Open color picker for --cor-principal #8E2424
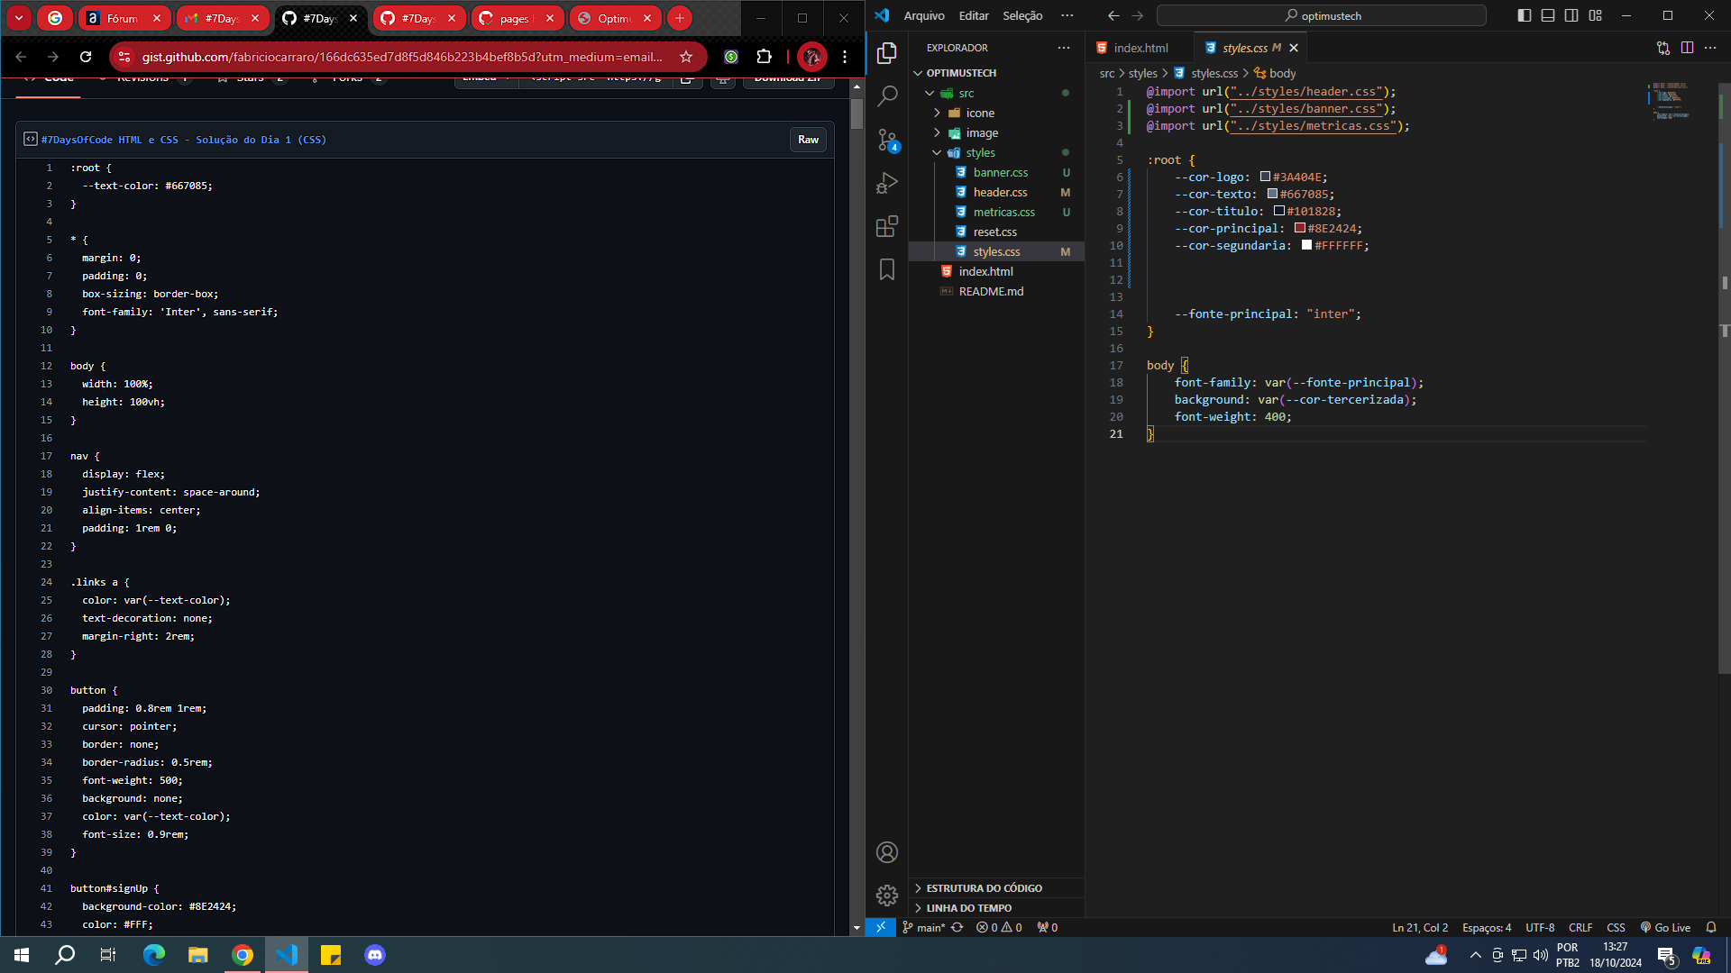The width and height of the screenshot is (1731, 973). pos(1299,228)
